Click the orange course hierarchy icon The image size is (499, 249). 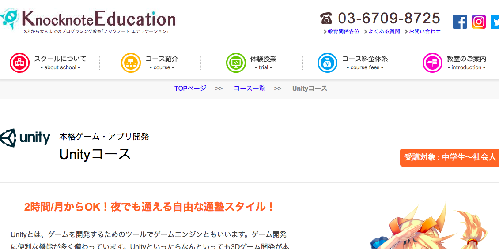pyautogui.click(x=131, y=63)
